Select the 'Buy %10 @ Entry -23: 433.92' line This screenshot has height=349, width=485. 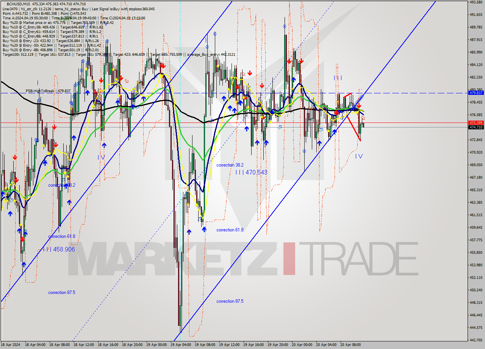(27, 41)
